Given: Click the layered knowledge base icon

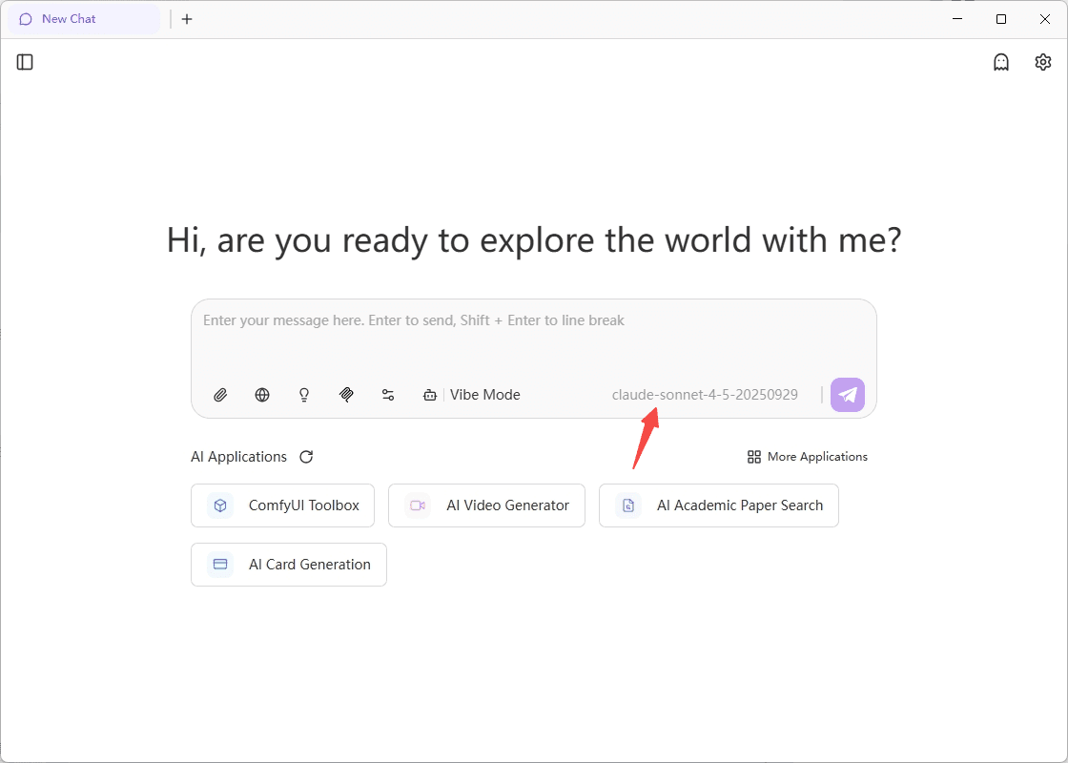Looking at the screenshot, I should click(346, 395).
